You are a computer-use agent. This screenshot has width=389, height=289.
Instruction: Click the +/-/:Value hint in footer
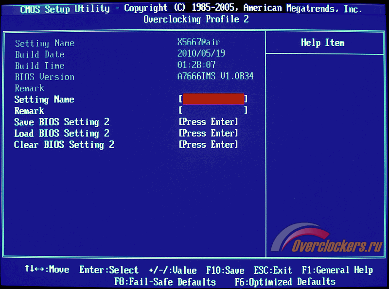pyautogui.click(x=173, y=270)
